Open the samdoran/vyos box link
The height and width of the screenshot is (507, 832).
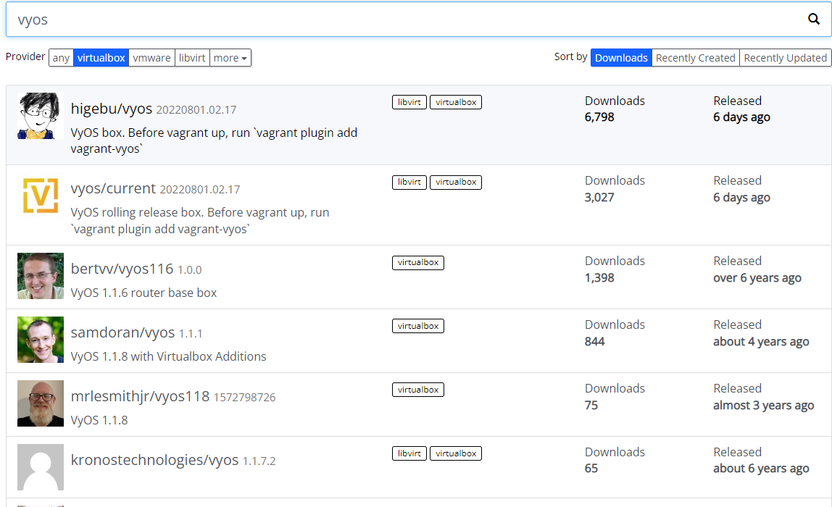(x=122, y=332)
